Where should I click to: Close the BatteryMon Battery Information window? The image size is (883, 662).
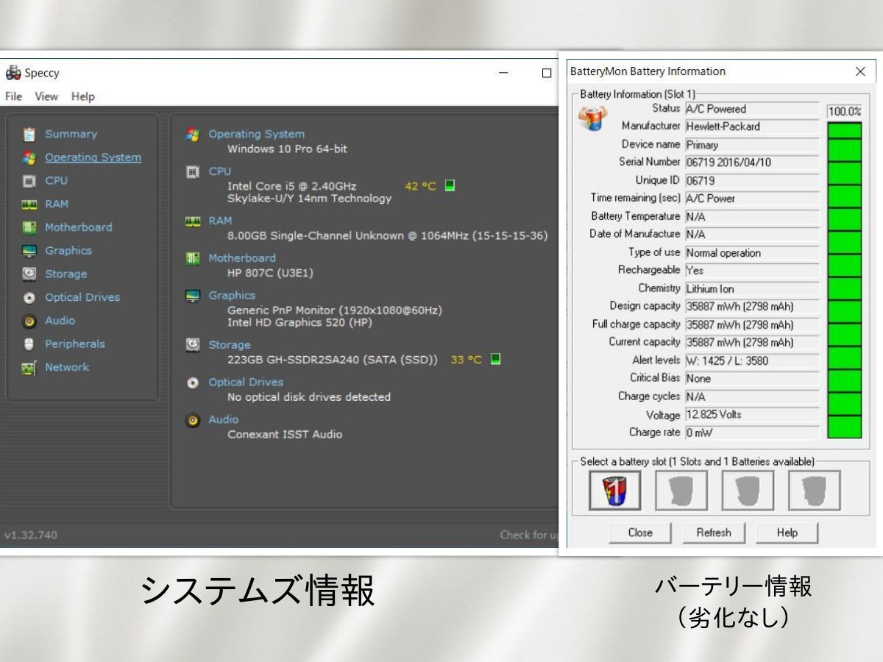[x=860, y=71]
